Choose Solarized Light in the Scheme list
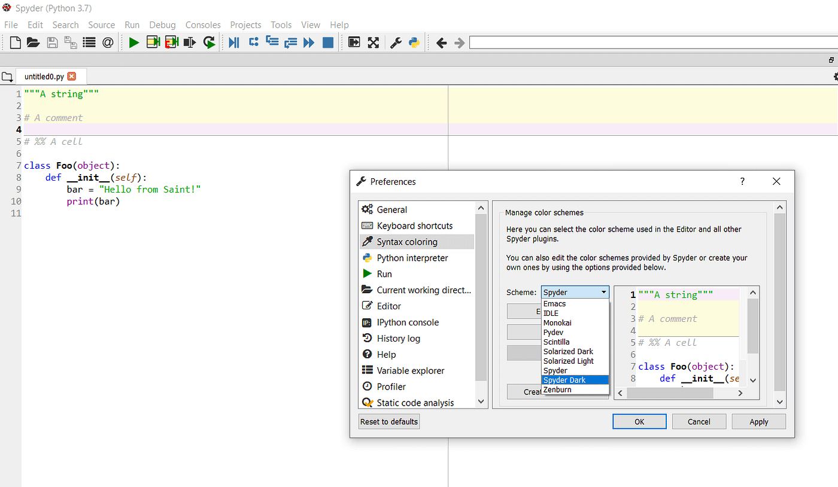Screen dimensions: 838x487 [575, 361]
